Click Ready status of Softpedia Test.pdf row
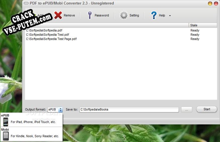The height and width of the screenshot is (142, 220). (195, 35)
